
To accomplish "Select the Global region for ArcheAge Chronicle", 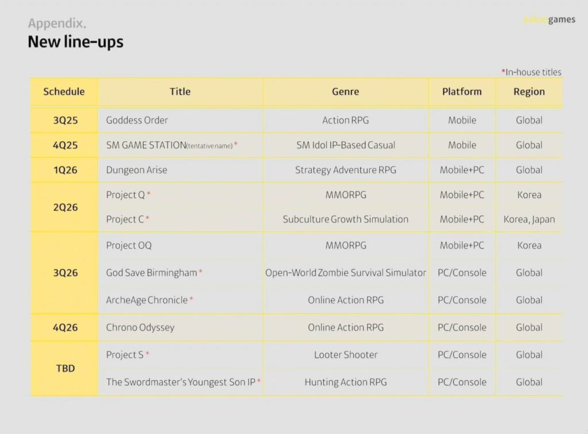I will pyautogui.click(x=529, y=300).
